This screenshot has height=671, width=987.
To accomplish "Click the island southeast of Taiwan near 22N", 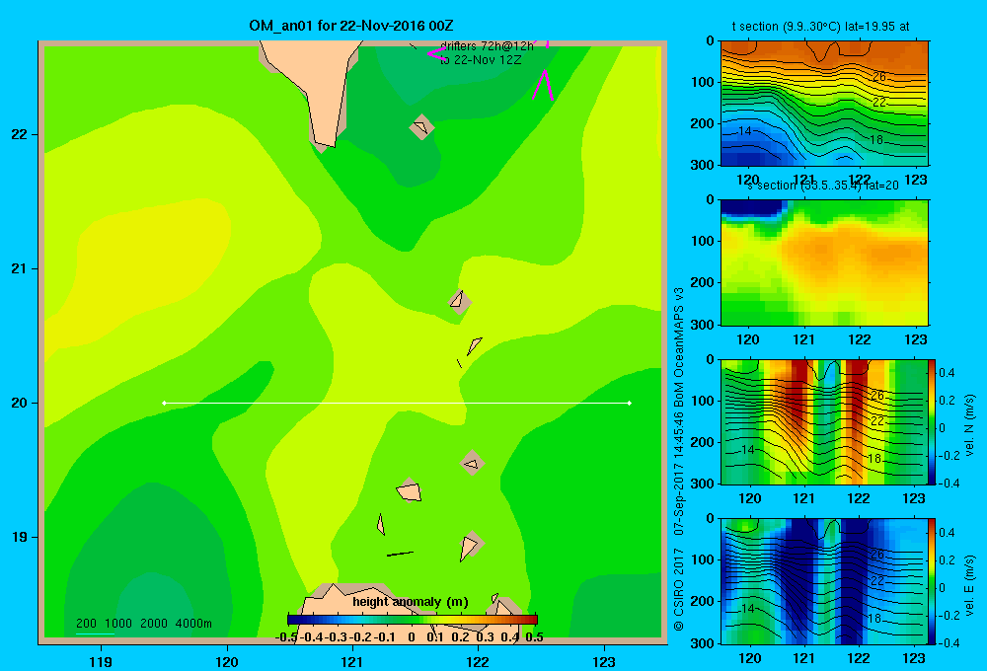I will [421, 127].
